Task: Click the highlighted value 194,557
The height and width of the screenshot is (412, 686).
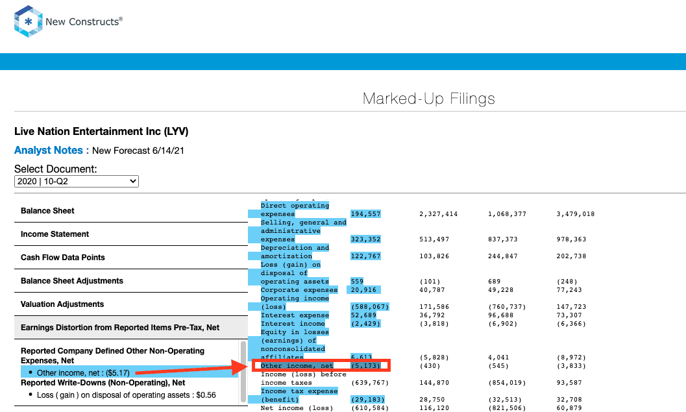Action: pyautogui.click(x=365, y=214)
